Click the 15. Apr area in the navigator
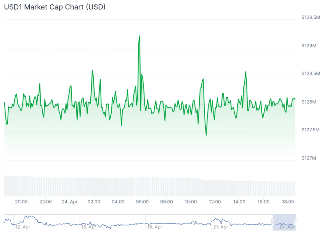This screenshot has width=324, height=236. 88,227
